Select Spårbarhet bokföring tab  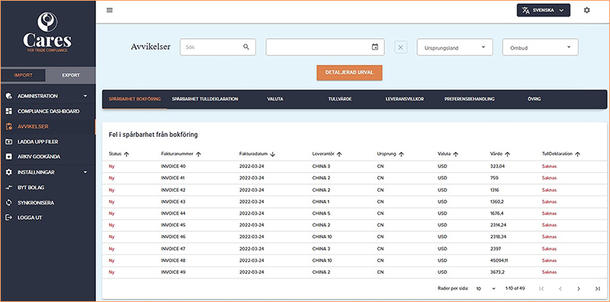[135, 99]
